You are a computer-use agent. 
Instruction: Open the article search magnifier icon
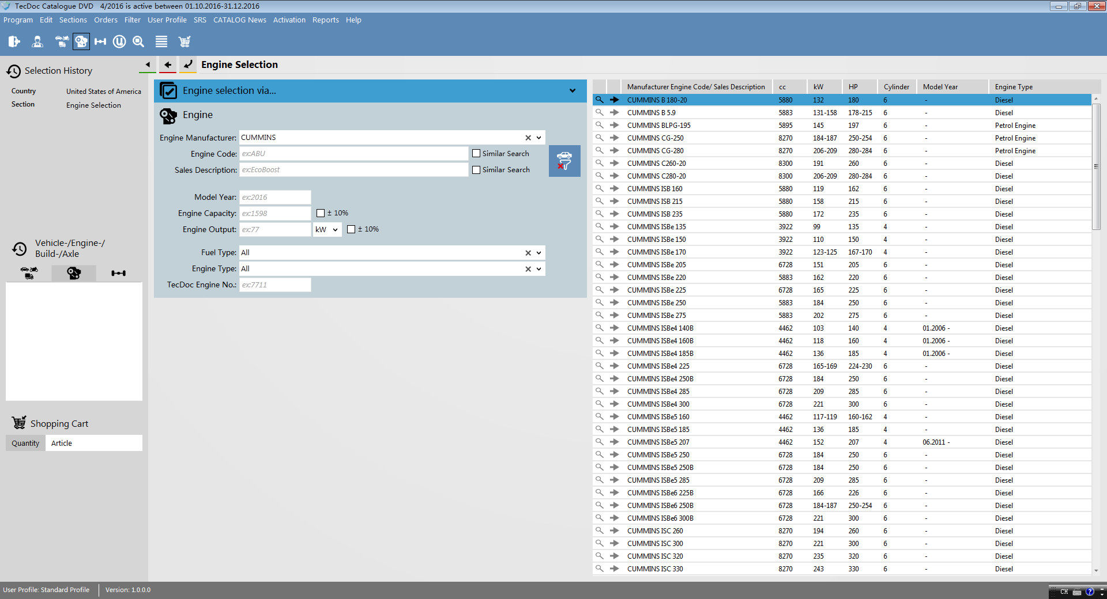[138, 41]
